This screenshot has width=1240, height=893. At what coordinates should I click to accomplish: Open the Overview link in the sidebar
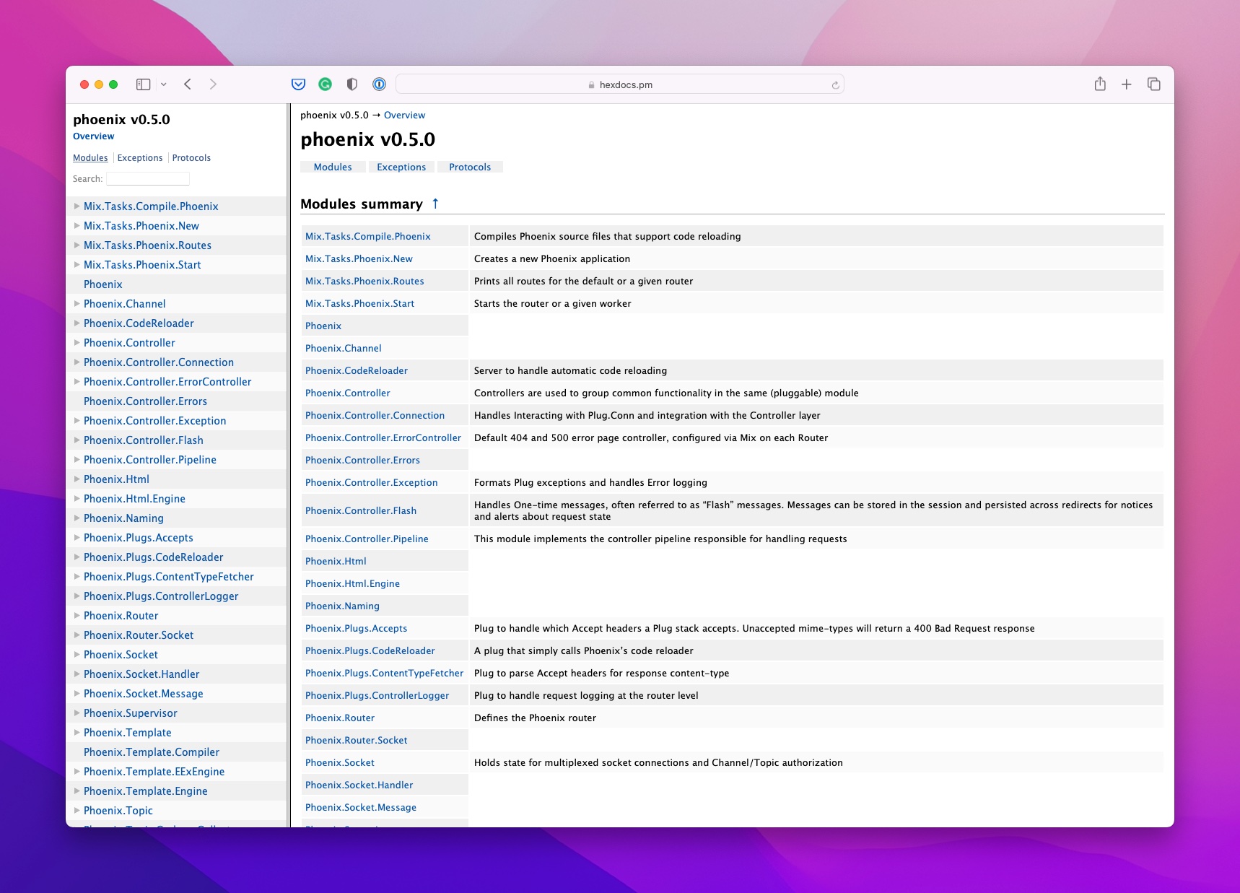(94, 136)
